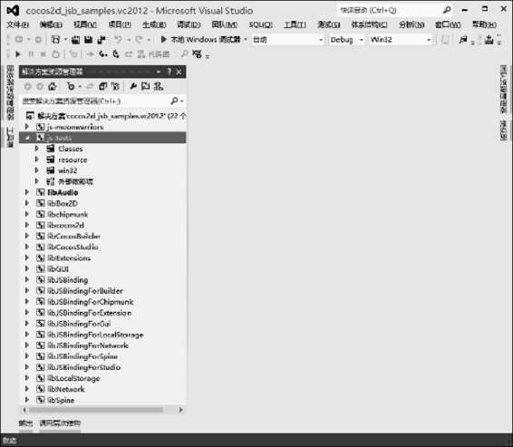Expand the resource folder
This screenshot has height=447, width=513.
pos(36,160)
